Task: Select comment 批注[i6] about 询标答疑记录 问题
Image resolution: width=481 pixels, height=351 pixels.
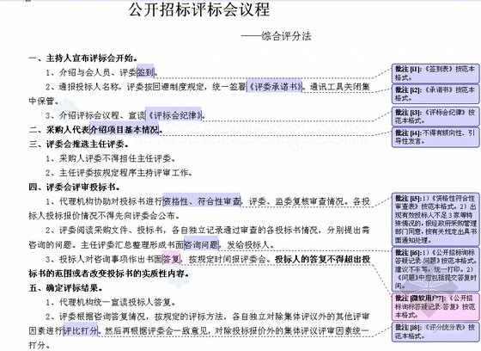Action: tap(435, 269)
